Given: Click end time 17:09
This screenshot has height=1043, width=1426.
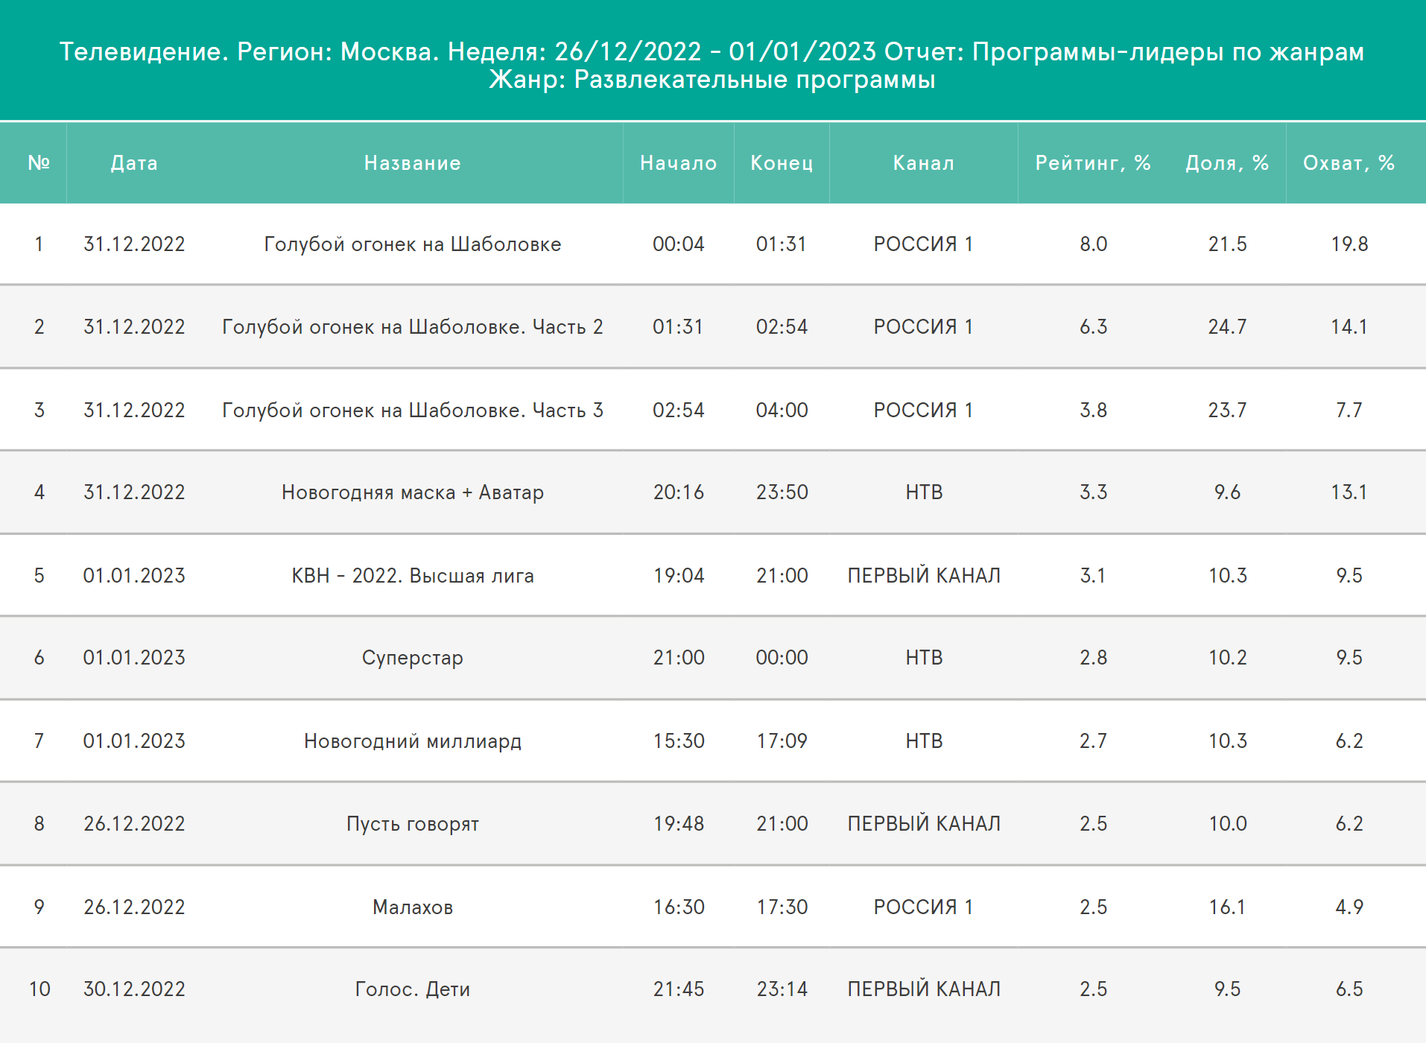Looking at the screenshot, I should click(x=782, y=741).
